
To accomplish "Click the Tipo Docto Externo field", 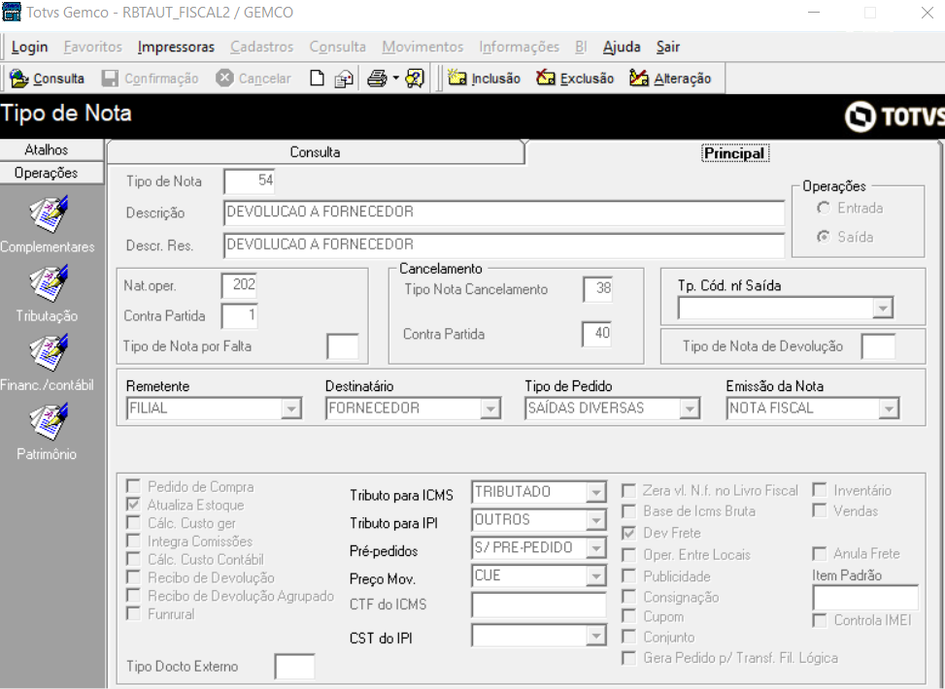I will (x=294, y=666).
